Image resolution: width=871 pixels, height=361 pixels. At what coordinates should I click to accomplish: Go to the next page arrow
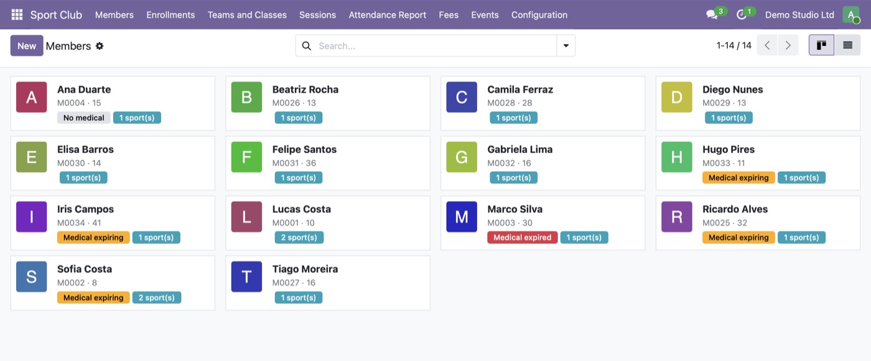tap(788, 45)
